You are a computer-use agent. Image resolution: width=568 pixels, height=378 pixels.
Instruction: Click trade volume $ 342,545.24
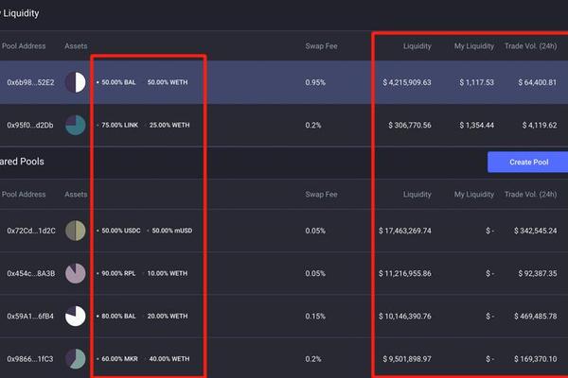pos(536,231)
